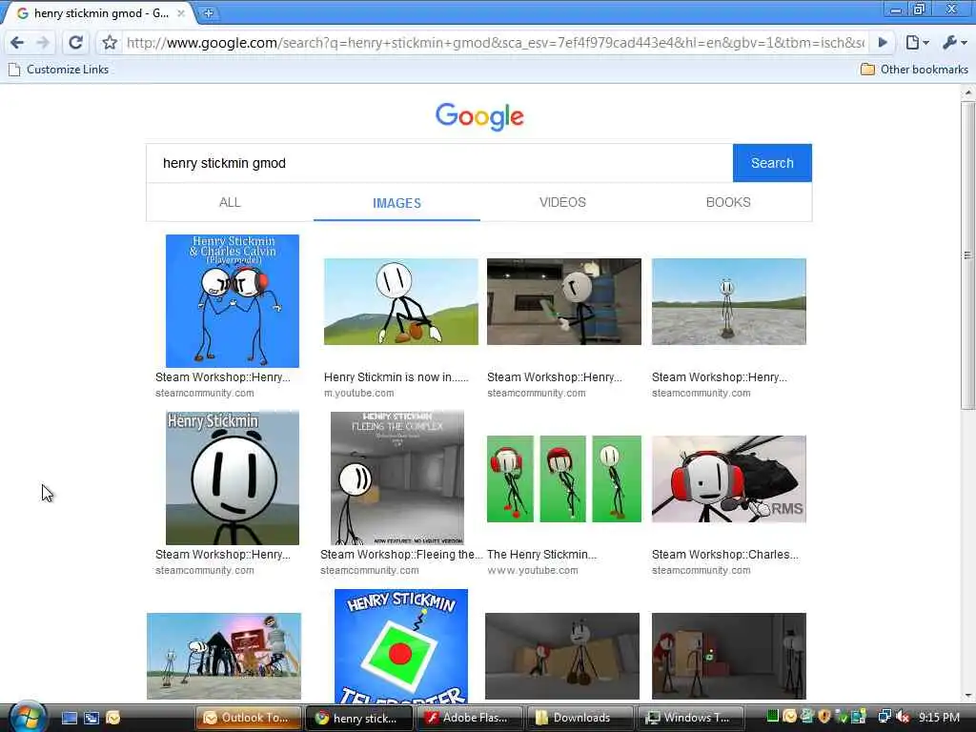Open the wrench settings menu
Image resolution: width=976 pixels, height=732 pixels.
click(954, 42)
